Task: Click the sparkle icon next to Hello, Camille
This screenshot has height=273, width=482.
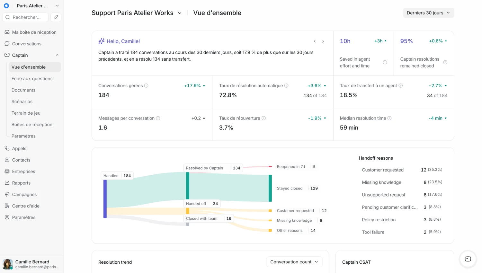Action: pos(102,41)
